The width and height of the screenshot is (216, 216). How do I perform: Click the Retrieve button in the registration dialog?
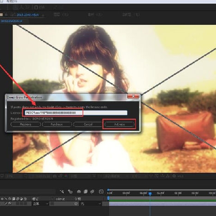point(26,124)
